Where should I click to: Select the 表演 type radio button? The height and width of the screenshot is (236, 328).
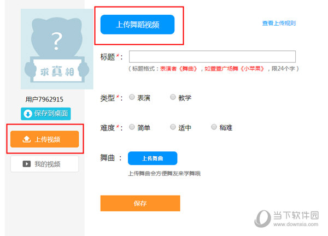point(132,97)
